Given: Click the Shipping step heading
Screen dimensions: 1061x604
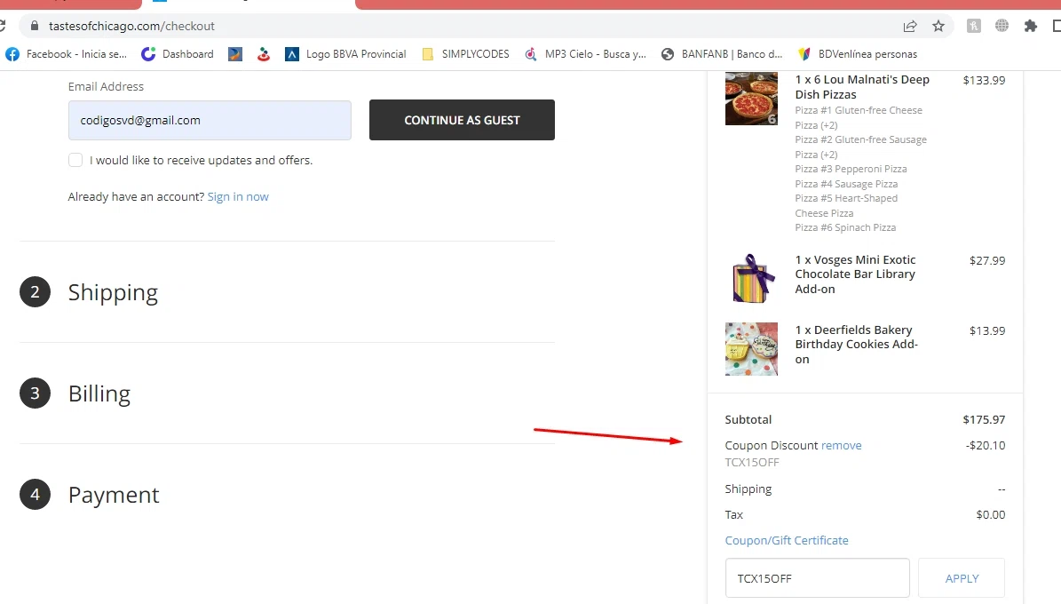Looking at the screenshot, I should (113, 292).
